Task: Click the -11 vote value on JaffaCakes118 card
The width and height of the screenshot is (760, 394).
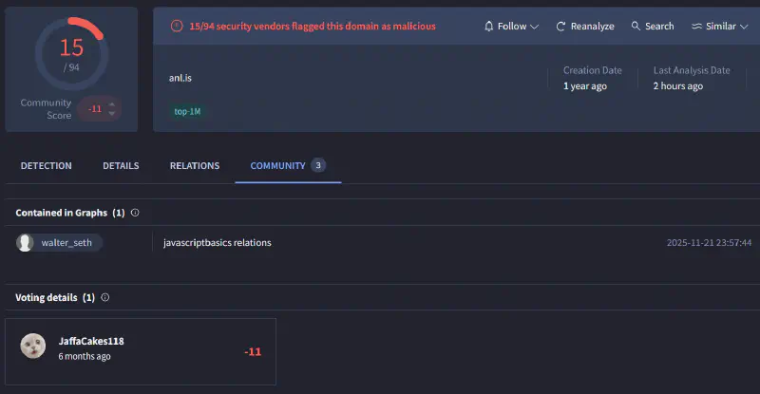Action: click(x=253, y=352)
